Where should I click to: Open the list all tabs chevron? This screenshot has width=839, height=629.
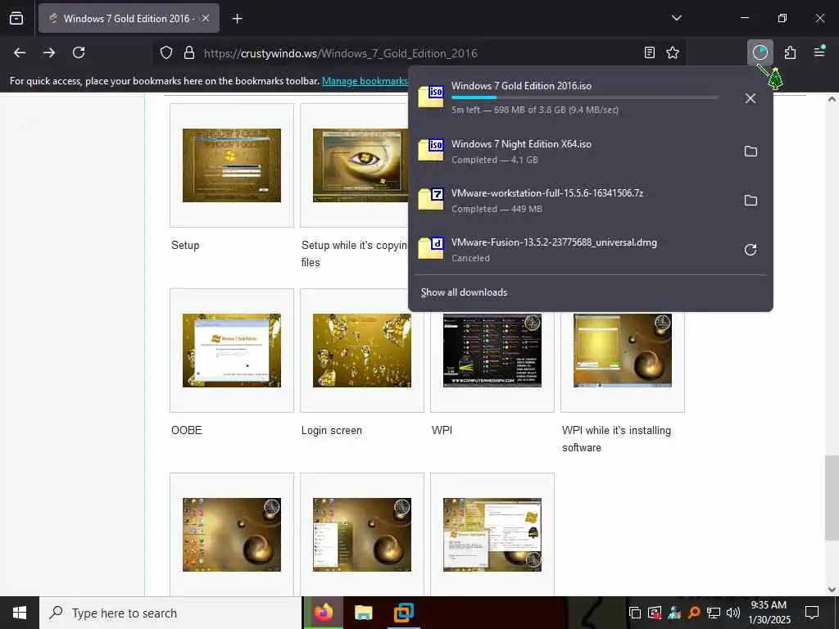[x=676, y=18]
